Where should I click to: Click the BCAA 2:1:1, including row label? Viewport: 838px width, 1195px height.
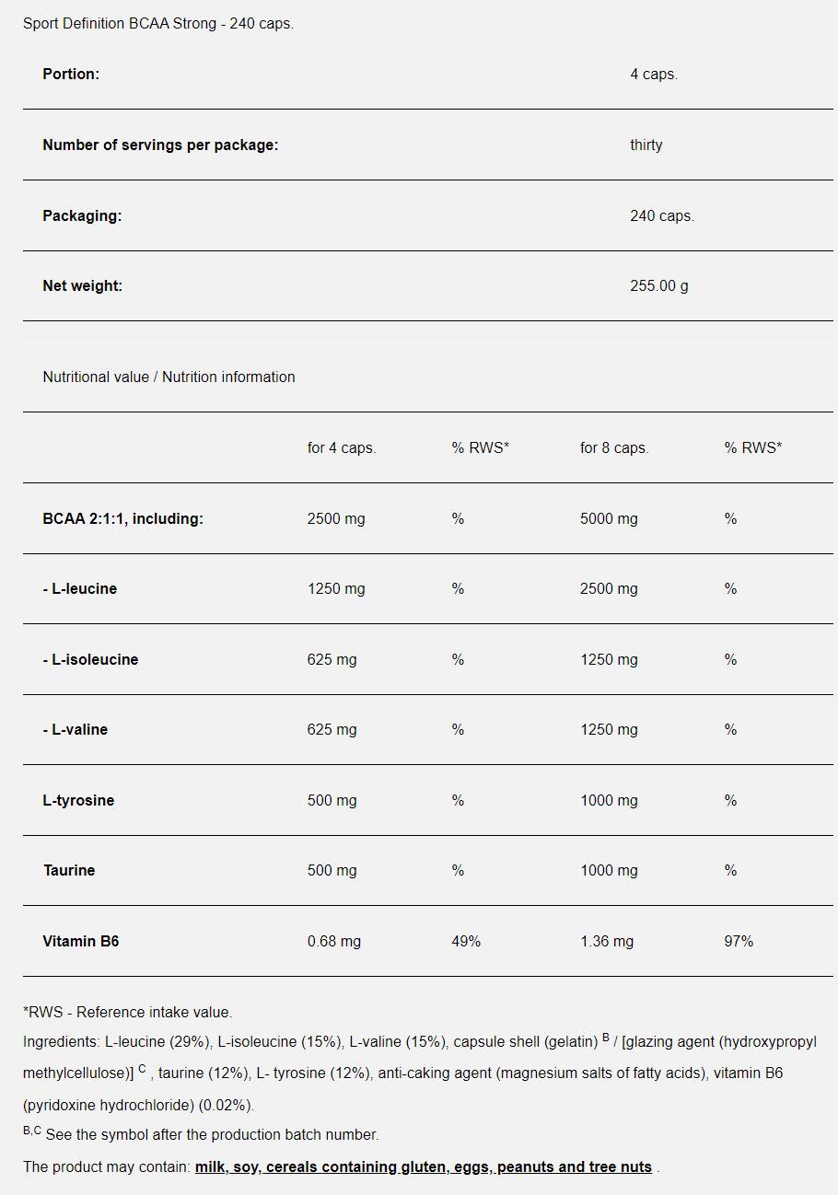pos(122,518)
